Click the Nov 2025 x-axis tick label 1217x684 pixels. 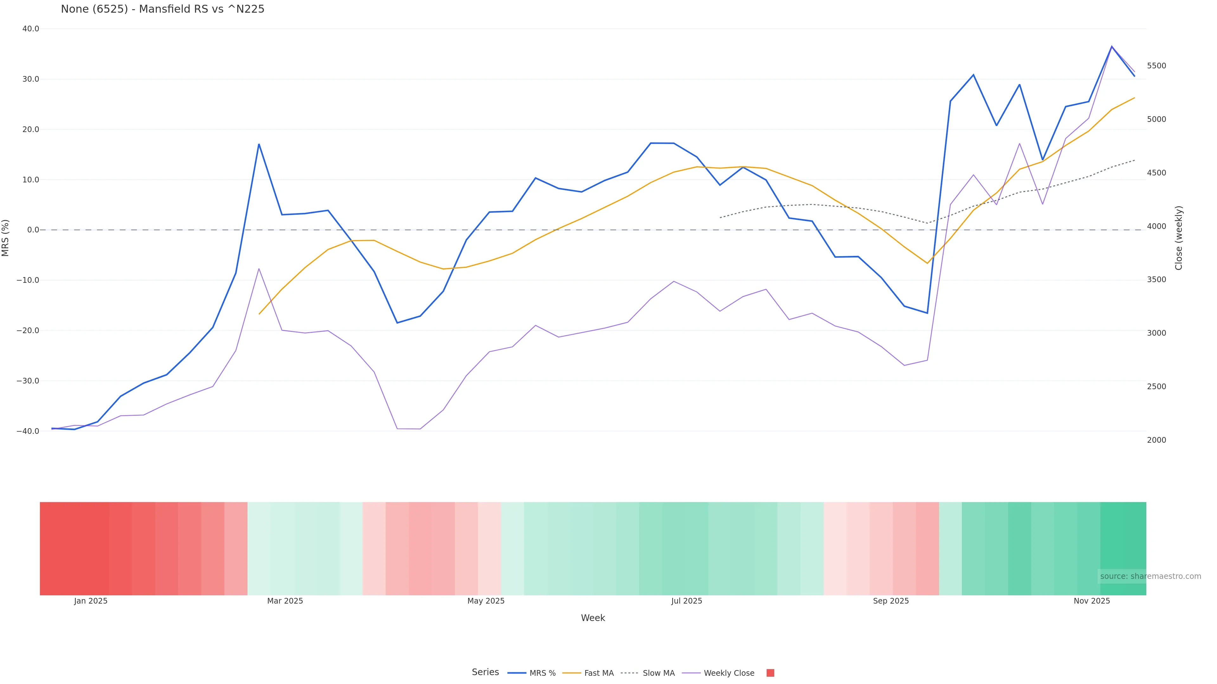tap(1092, 601)
